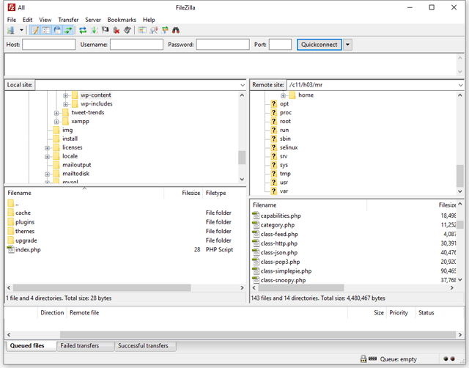Screen dimensions: 469x368
Task: Click the var question-mark folder icon
Action: (x=273, y=191)
